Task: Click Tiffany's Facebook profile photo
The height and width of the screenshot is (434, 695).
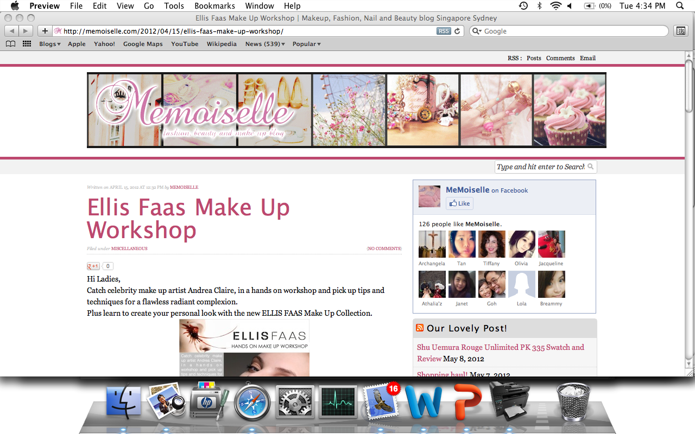Action: (491, 244)
